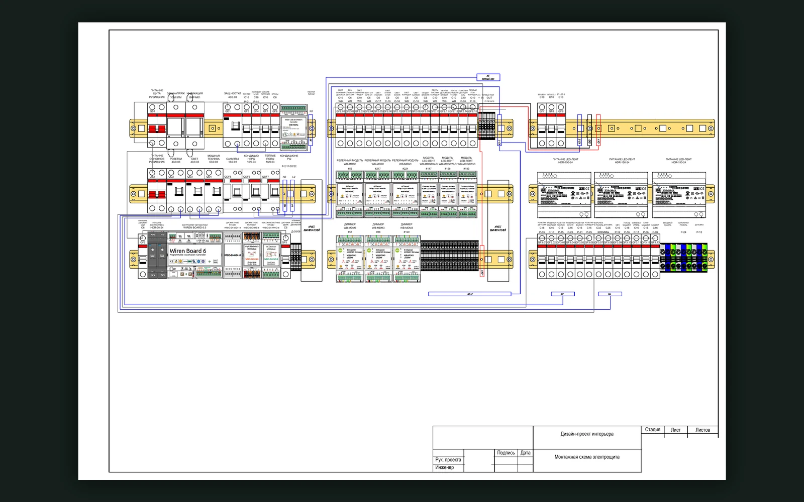Select the "N5 теплый пол" label box

pos(488,77)
